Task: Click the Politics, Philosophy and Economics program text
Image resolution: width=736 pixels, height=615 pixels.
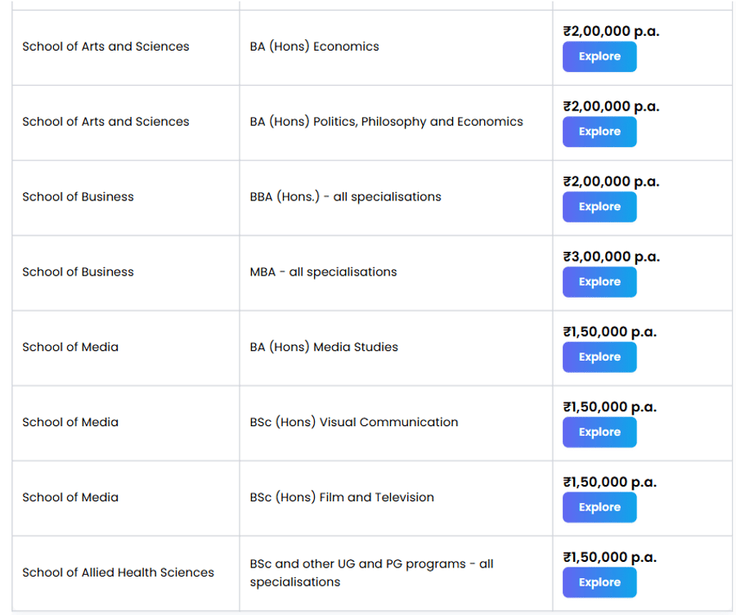Action: pyautogui.click(x=386, y=121)
